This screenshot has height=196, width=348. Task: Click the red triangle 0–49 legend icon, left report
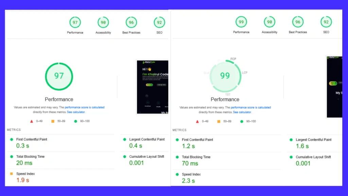pyautogui.click(x=32, y=121)
